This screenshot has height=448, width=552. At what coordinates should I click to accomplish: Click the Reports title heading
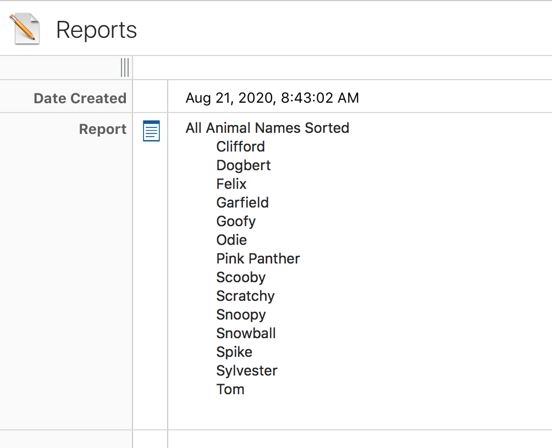96,30
